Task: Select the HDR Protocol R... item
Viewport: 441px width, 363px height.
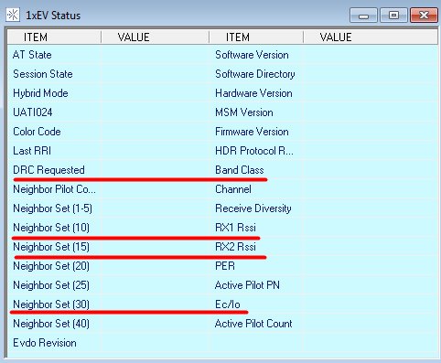Action: coord(254,151)
